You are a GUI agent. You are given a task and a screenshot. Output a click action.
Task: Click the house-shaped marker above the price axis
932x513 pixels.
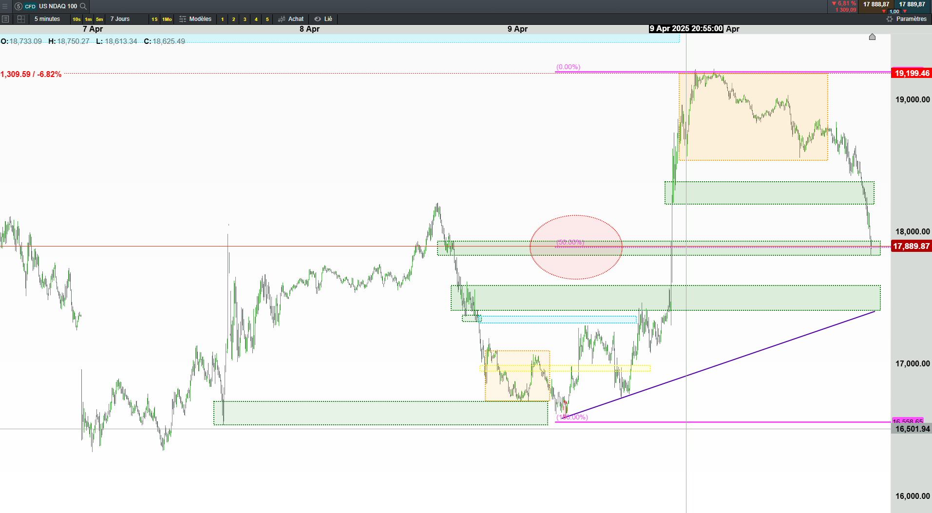pos(872,37)
